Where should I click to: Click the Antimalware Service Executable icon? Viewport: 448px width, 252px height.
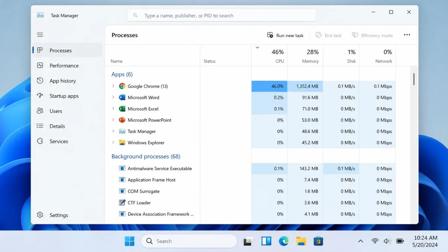pyautogui.click(x=122, y=168)
